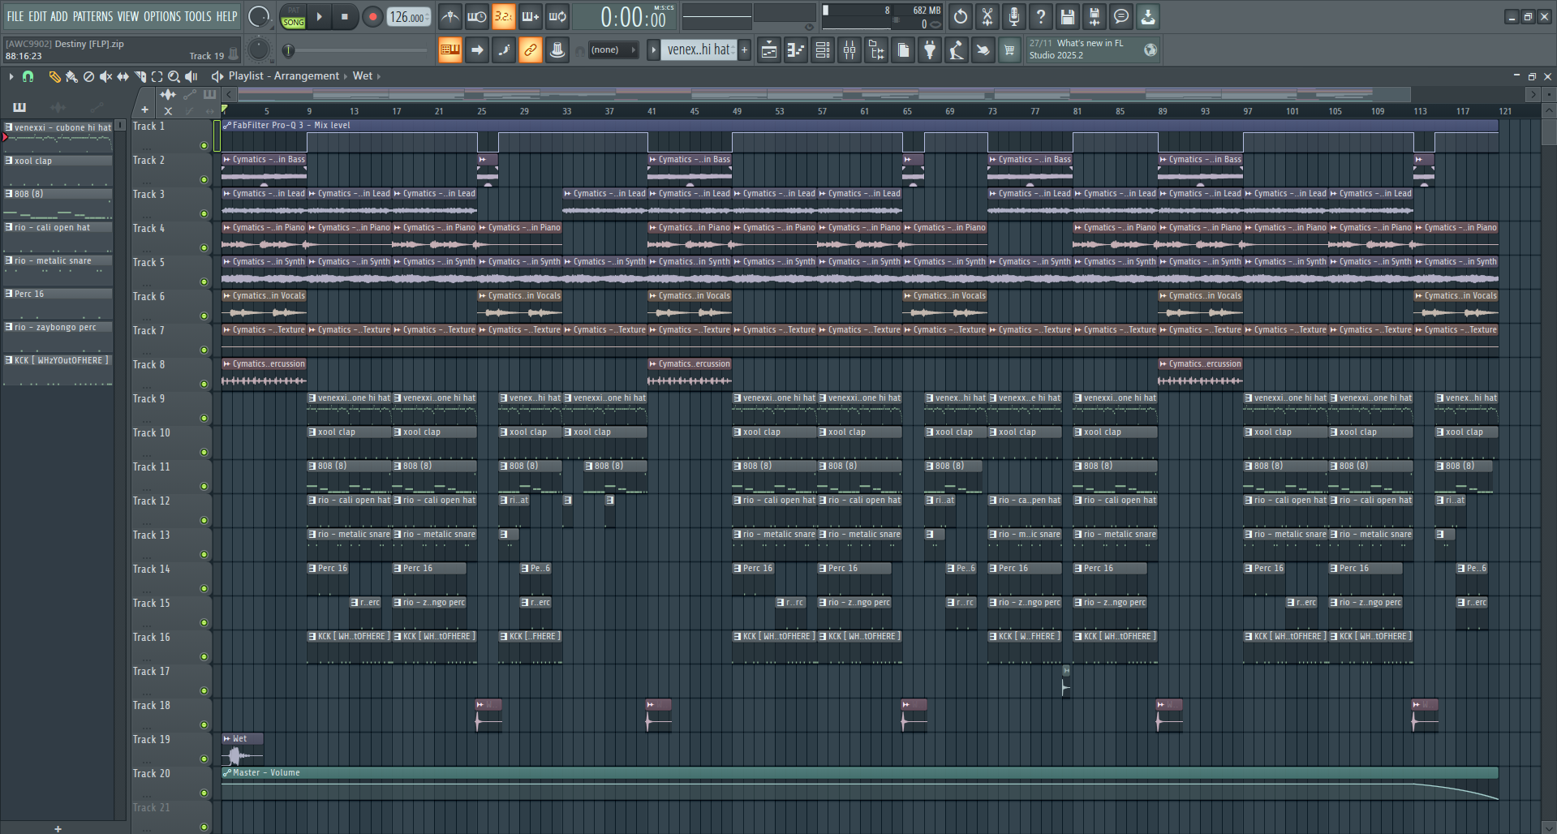Select the Wet audio clip on Track 19
This screenshot has height=834, width=1557.
click(x=242, y=750)
